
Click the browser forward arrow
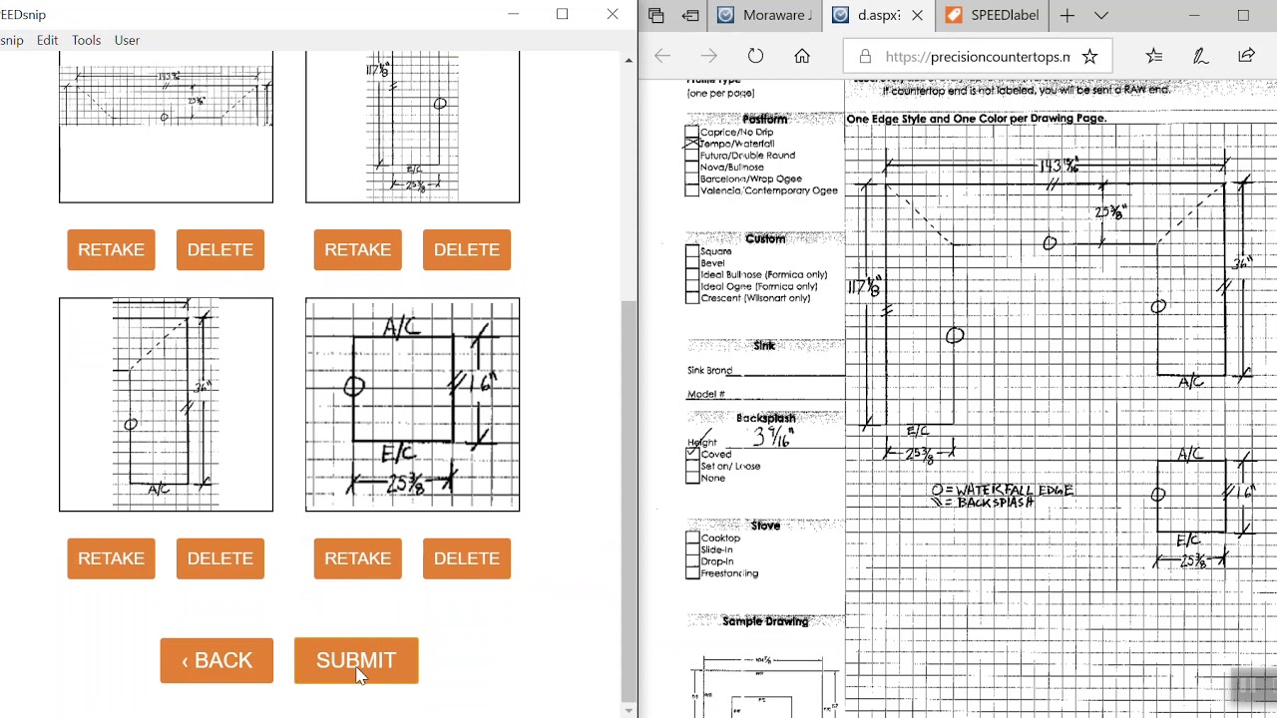(708, 57)
